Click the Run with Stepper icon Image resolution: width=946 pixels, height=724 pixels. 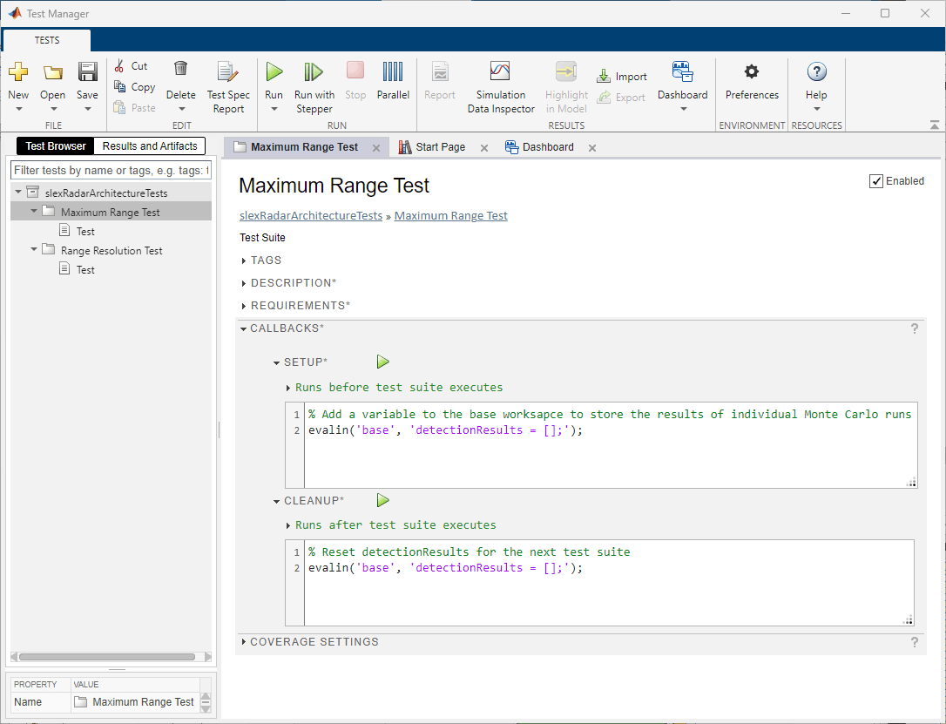[314, 72]
